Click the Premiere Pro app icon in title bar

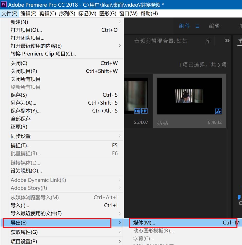4,4
